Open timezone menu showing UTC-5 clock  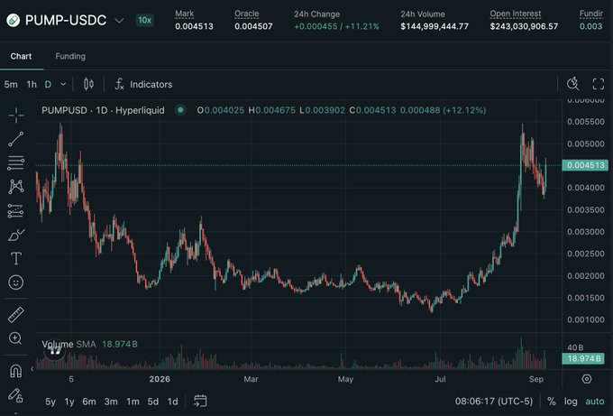click(x=494, y=402)
